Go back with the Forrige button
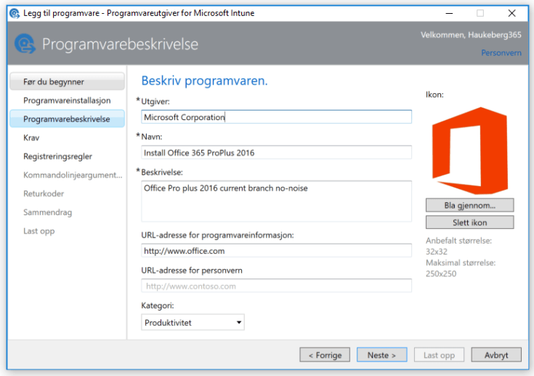534x376 pixels. (324, 355)
